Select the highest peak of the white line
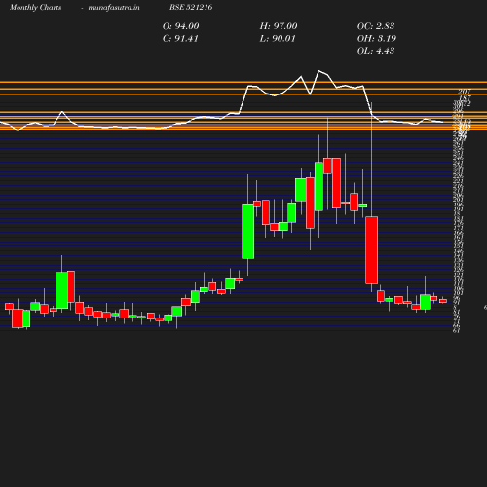Image resolution: width=487 pixels, height=487 pixels. (319, 70)
